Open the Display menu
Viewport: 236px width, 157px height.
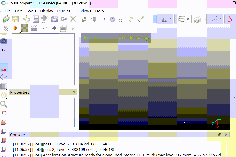click(47, 11)
